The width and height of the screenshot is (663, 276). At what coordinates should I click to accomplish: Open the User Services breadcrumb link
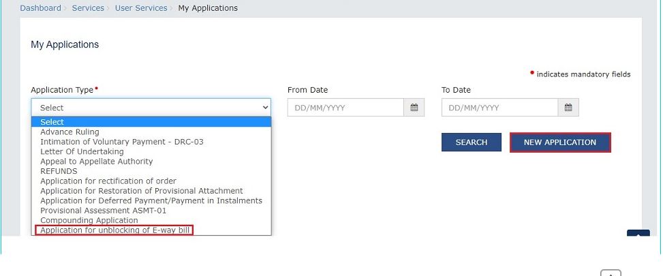[141, 8]
